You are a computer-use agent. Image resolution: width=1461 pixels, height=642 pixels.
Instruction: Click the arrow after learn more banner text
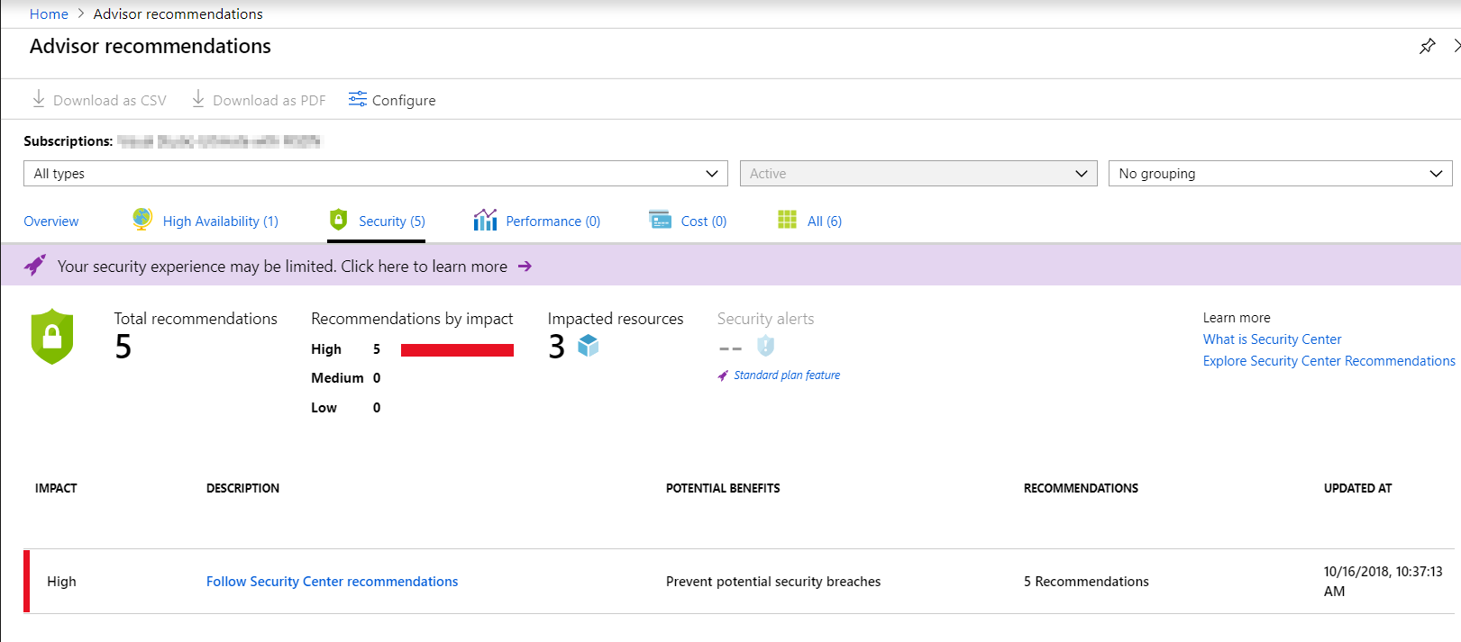pyautogui.click(x=525, y=267)
